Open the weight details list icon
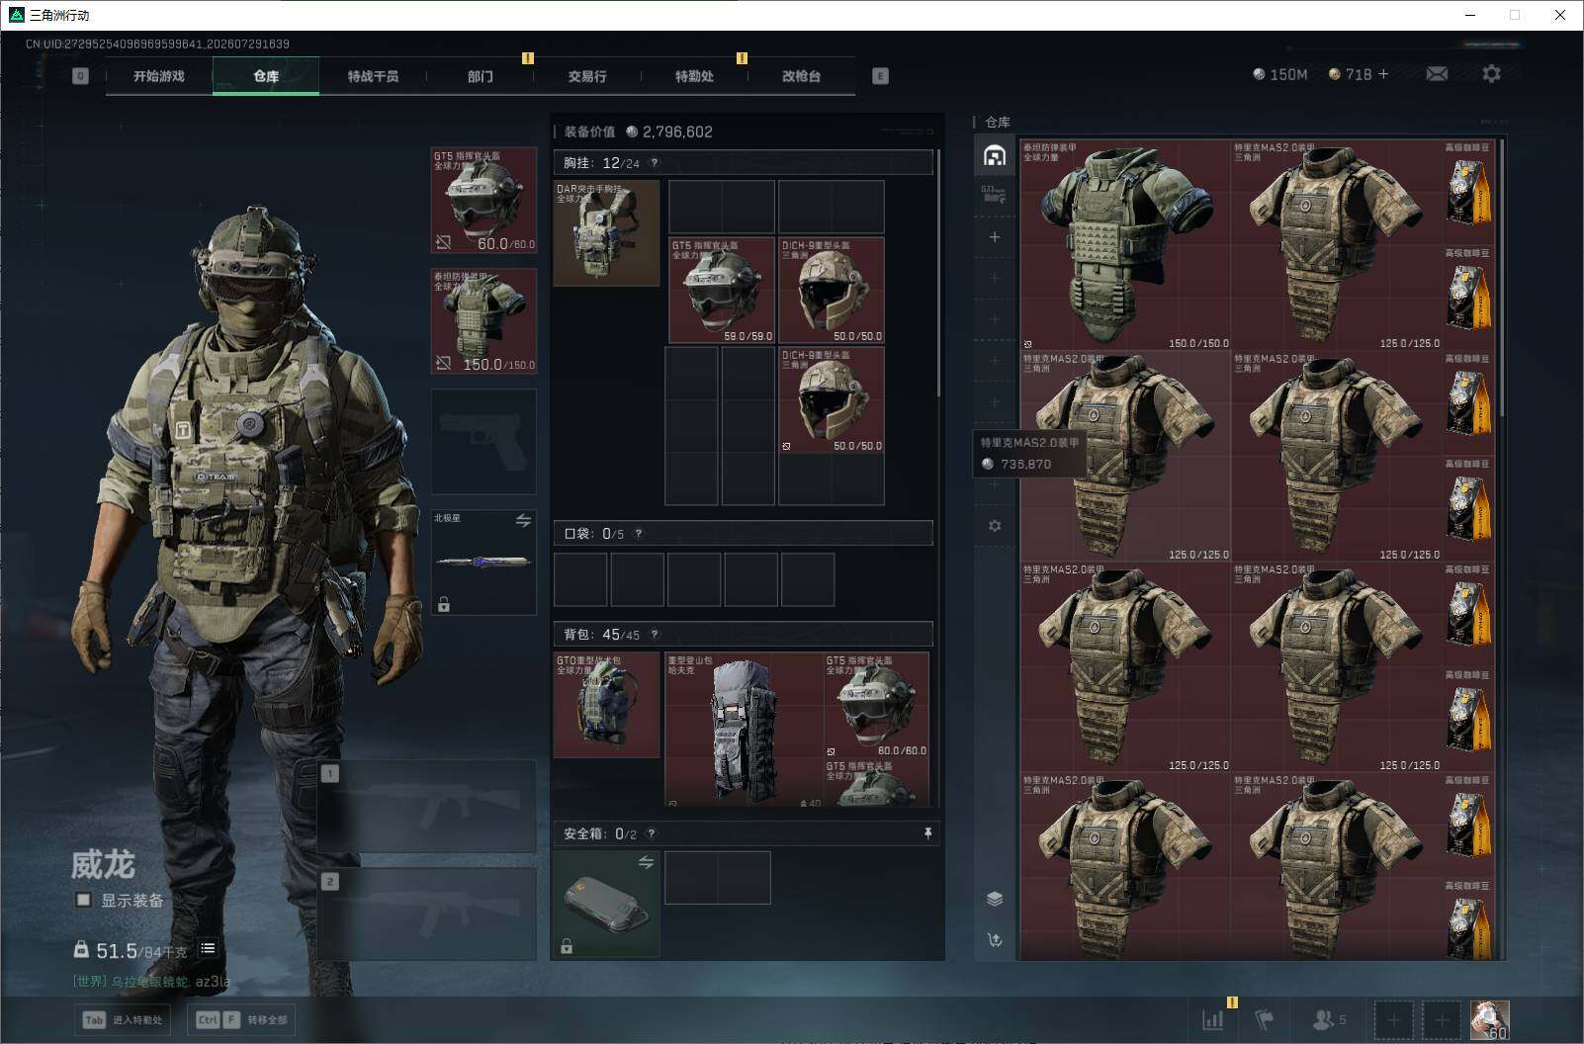 [x=208, y=949]
